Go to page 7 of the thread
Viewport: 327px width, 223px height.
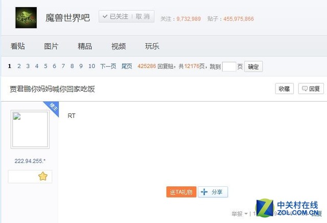point(63,66)
